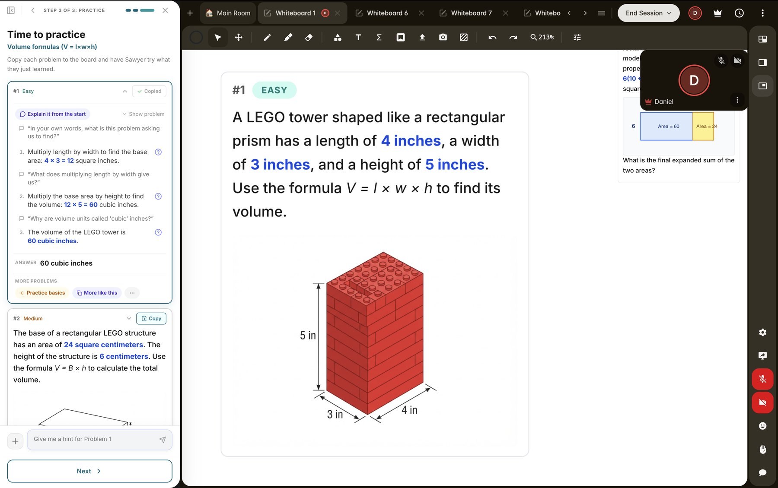Screen dimensions: 778x488
Task: Click the crown host icon
Action: pyautogui.click(x=717, y=13)
